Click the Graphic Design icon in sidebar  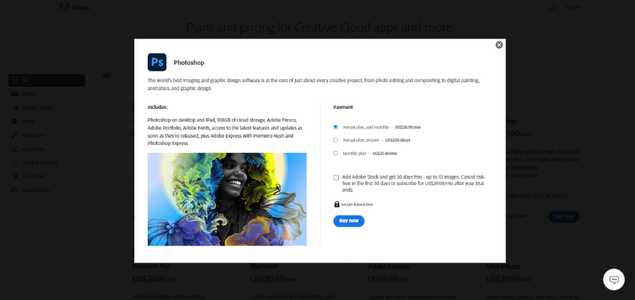tap(15, 108)
